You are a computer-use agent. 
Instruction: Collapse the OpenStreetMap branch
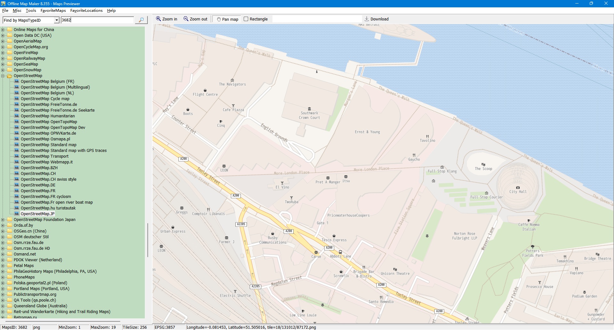click(3, 76)
